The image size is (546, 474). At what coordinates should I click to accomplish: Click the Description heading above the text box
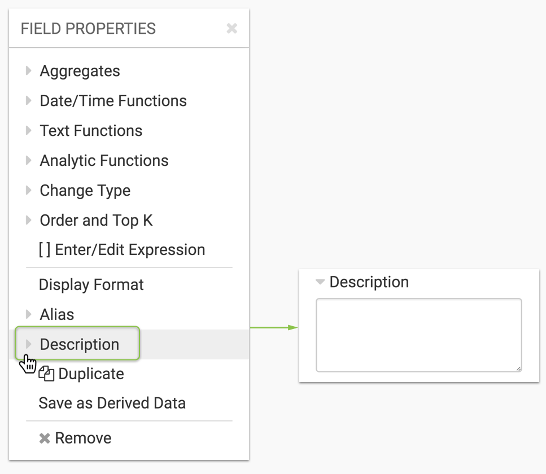(369, 282)
